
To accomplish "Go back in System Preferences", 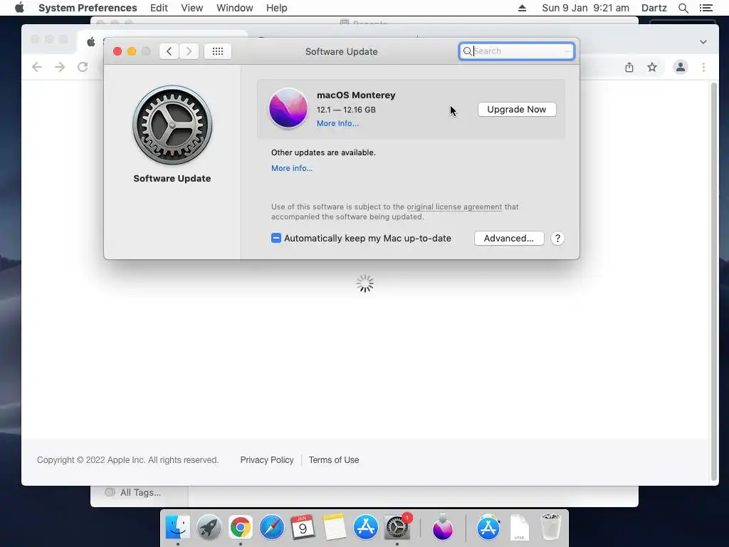I will (x=169, y=51).
